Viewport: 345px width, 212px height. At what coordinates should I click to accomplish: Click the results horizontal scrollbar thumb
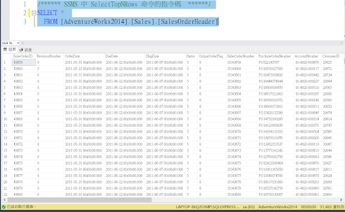click(x=79, y=200)
